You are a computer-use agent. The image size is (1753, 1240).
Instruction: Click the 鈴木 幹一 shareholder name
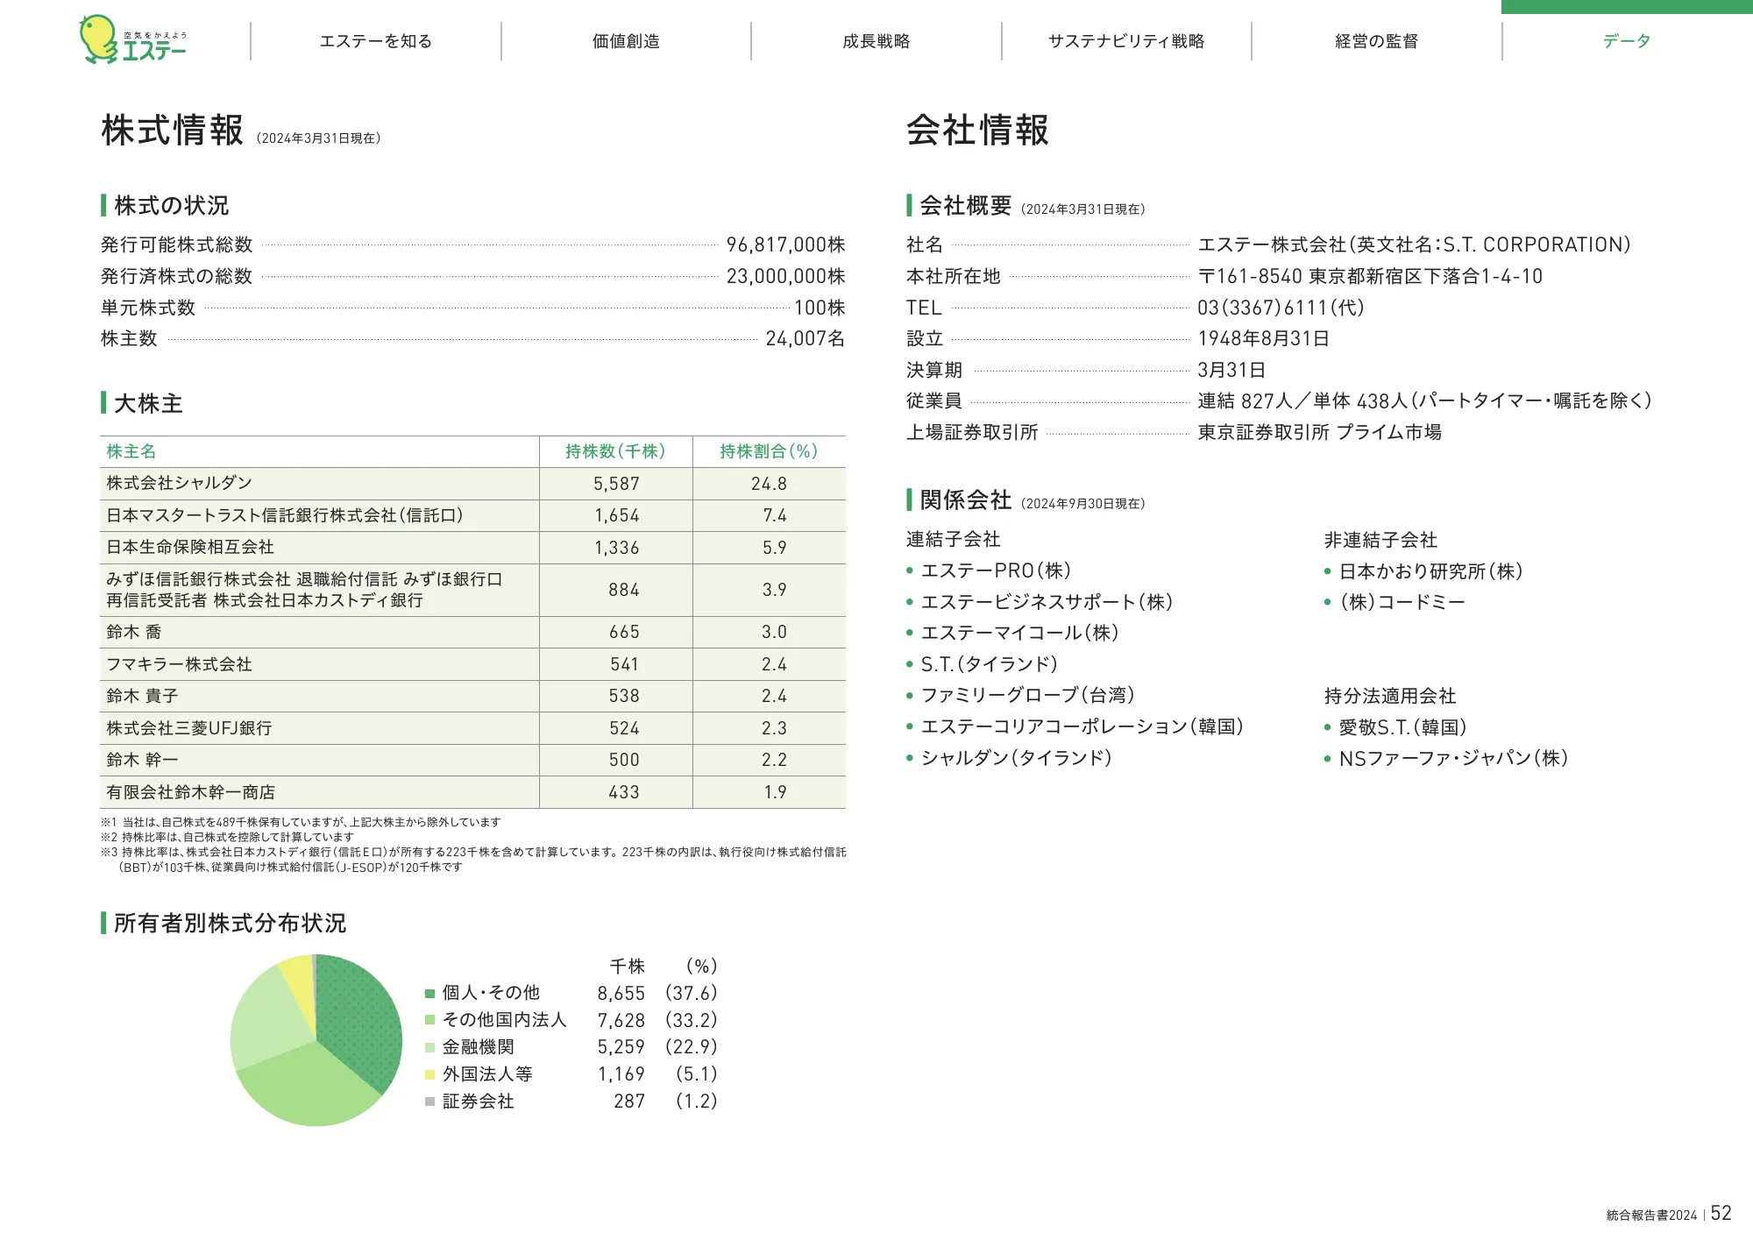(142, 760)
